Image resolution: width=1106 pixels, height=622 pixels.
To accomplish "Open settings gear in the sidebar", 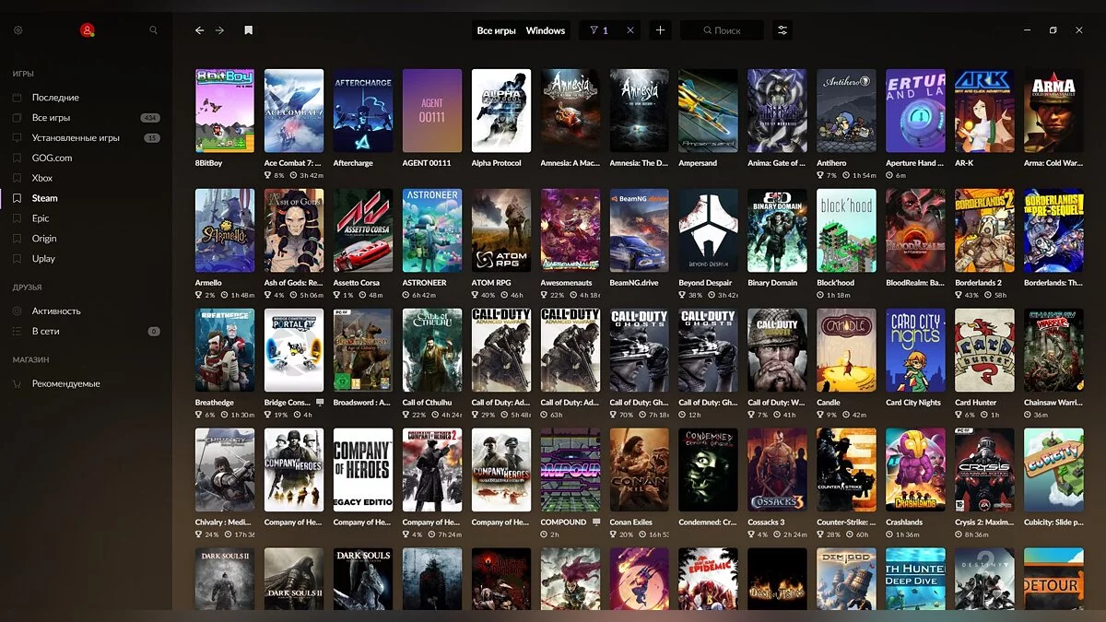I will click(18, 30).
